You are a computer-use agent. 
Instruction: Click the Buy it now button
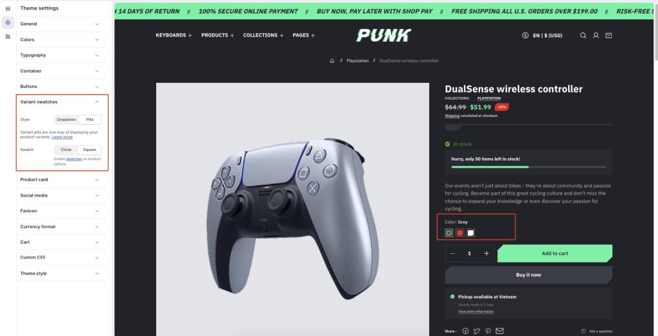tap(528, 275)
